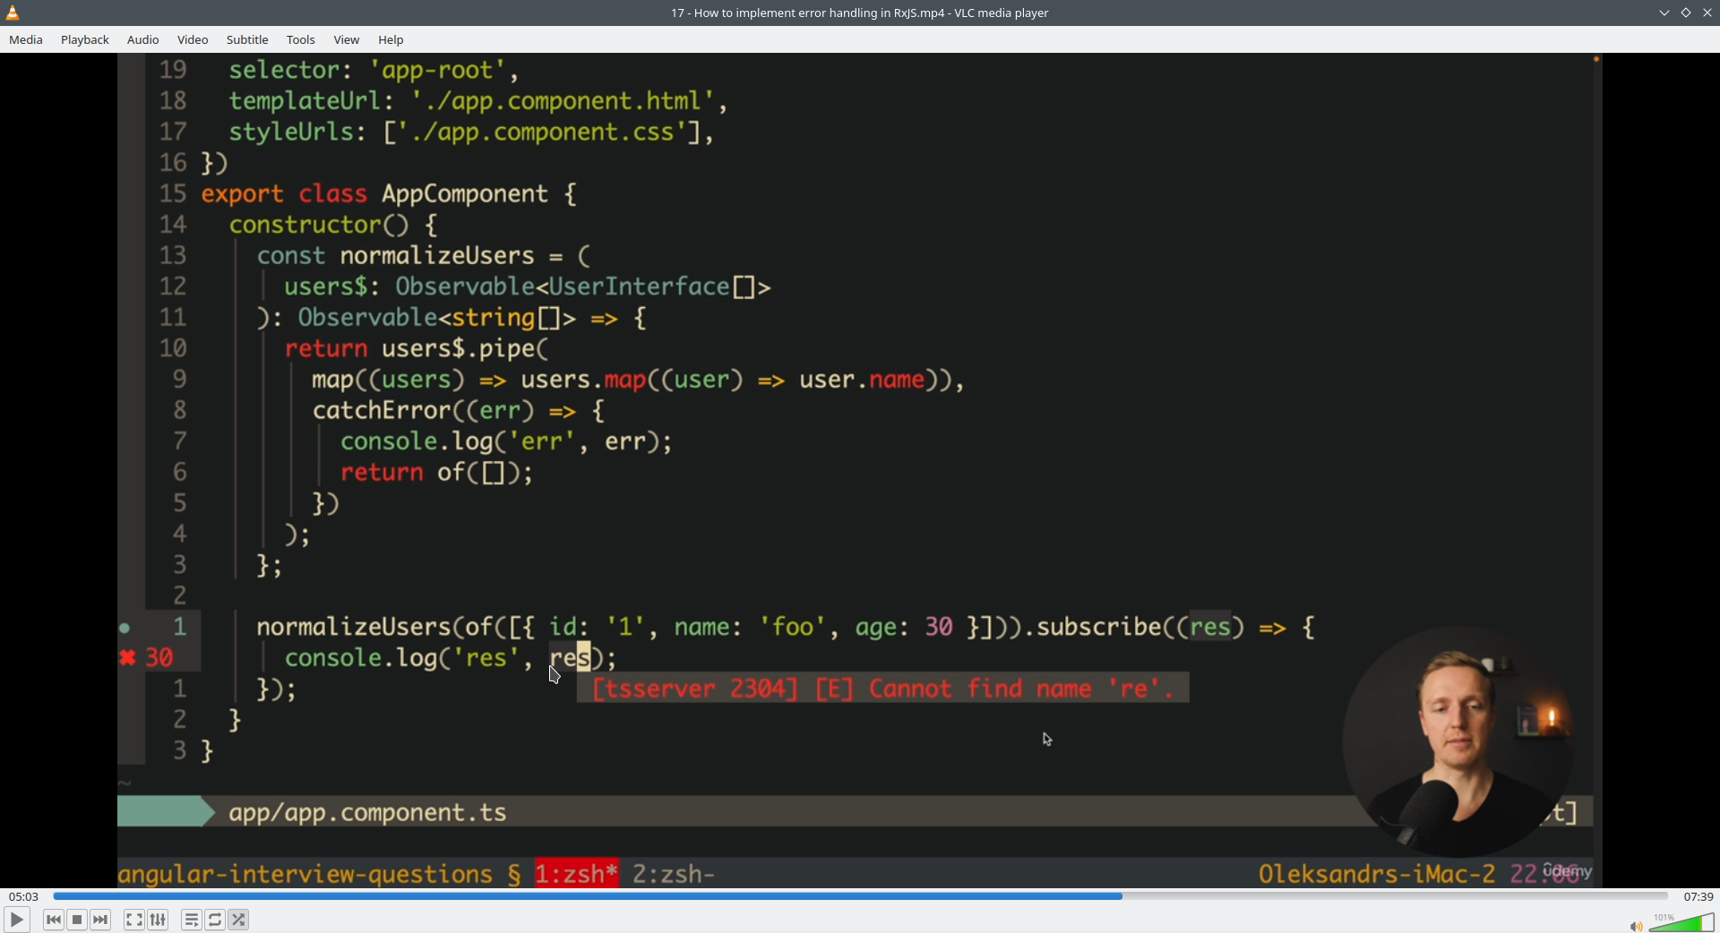Click the VLC cone icon in title bar
Viewport: 1720px width, 933px height.
click(x=13, y=13)
